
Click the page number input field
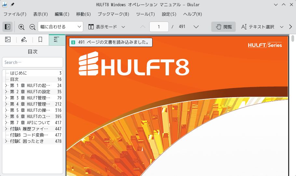tap(159, 27)
